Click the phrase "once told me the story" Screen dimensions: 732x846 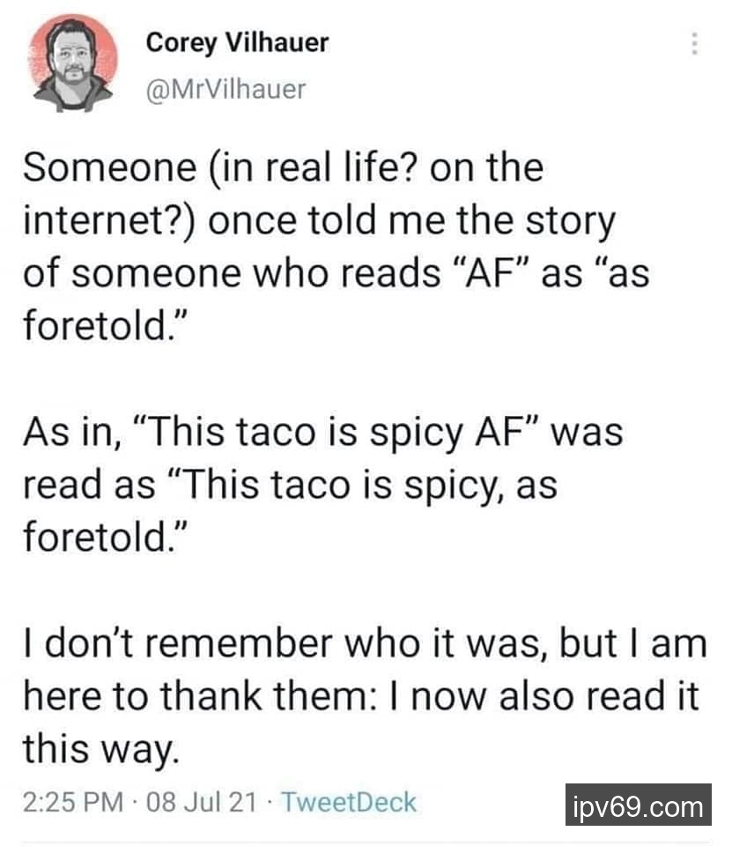click(410, 221)
